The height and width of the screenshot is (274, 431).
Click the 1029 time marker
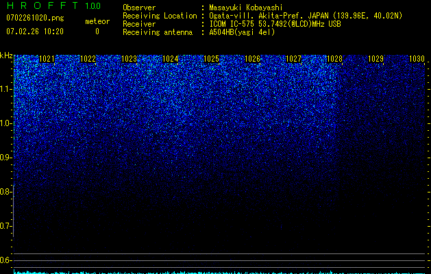click(x=375, y=59)
